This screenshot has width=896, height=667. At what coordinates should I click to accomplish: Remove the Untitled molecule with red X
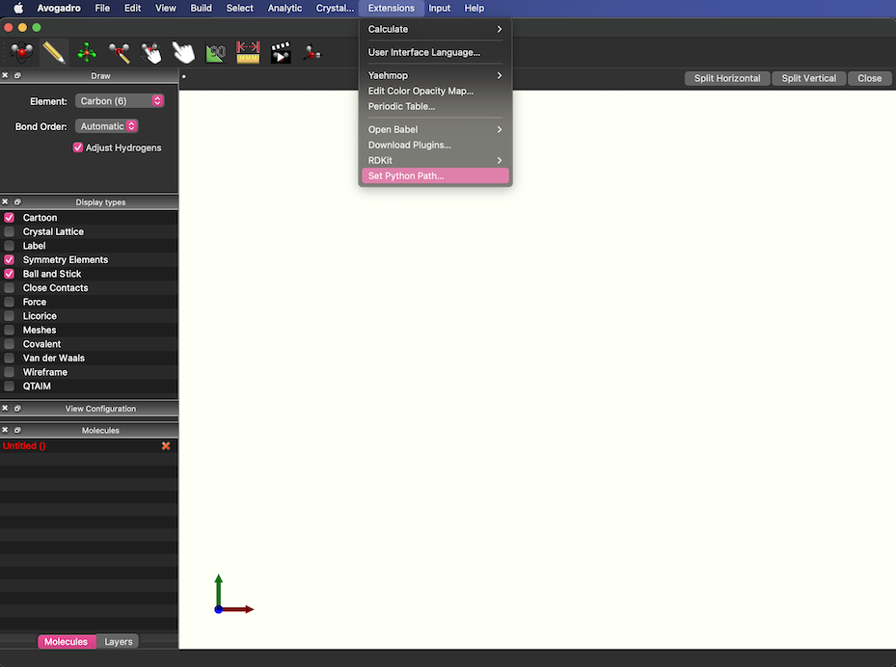166,445
